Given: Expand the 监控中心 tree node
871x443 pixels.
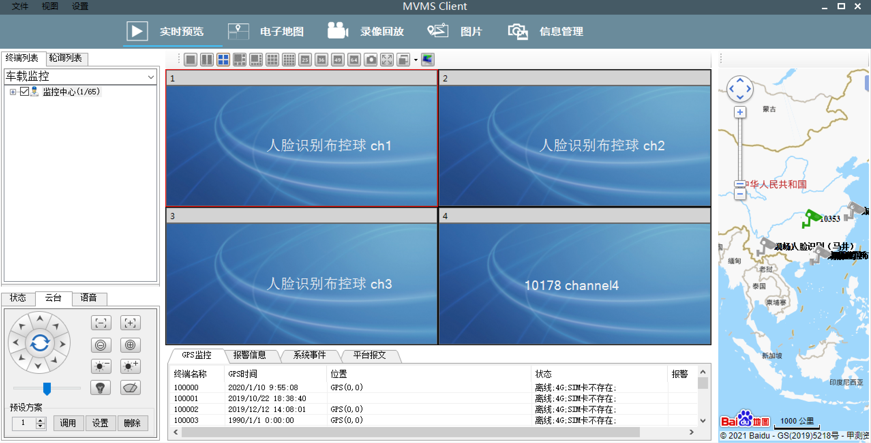Looking at the screenshot, I should pyautogui.click(x=13, y=92).
